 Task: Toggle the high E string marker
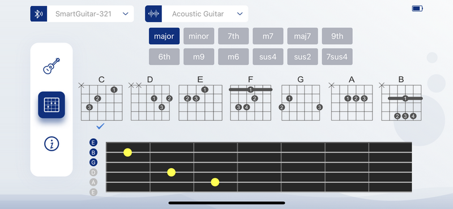pyautogui.click(x=93, y=143)
